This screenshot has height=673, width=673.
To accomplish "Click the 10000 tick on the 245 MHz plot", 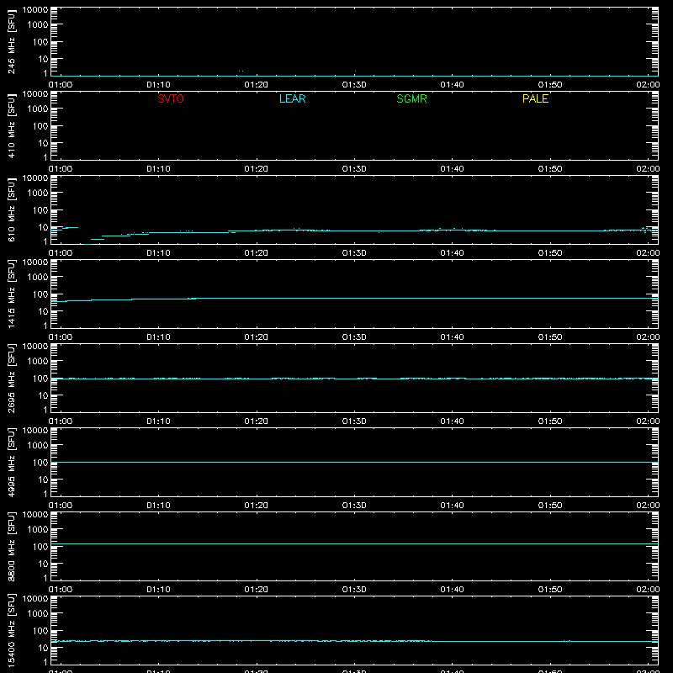I will 35,10.
